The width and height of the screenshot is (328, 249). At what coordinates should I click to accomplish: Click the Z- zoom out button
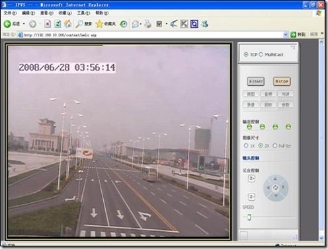pyautogui.click(x=252, y=197)
